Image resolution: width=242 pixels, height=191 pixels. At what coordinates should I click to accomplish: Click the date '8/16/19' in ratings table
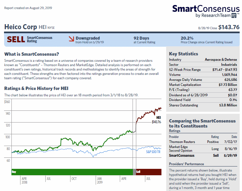(x=231, y=149)
